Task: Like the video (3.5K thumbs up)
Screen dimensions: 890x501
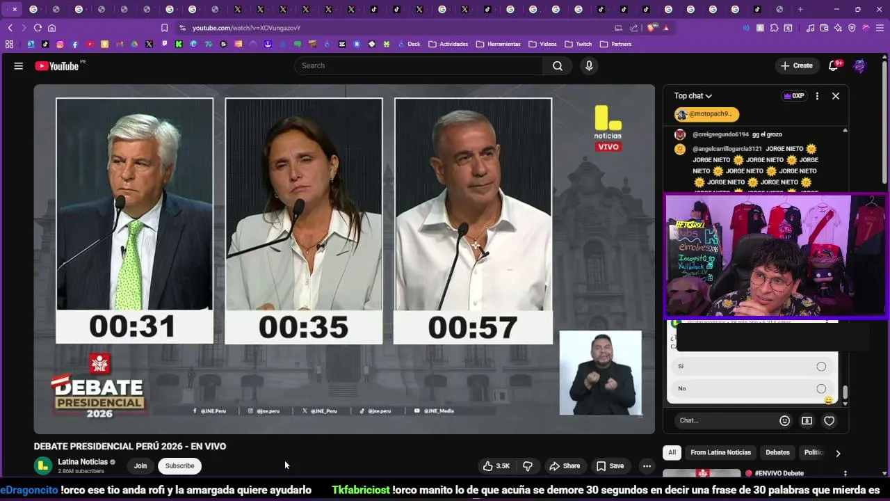Action: [496, 466]
